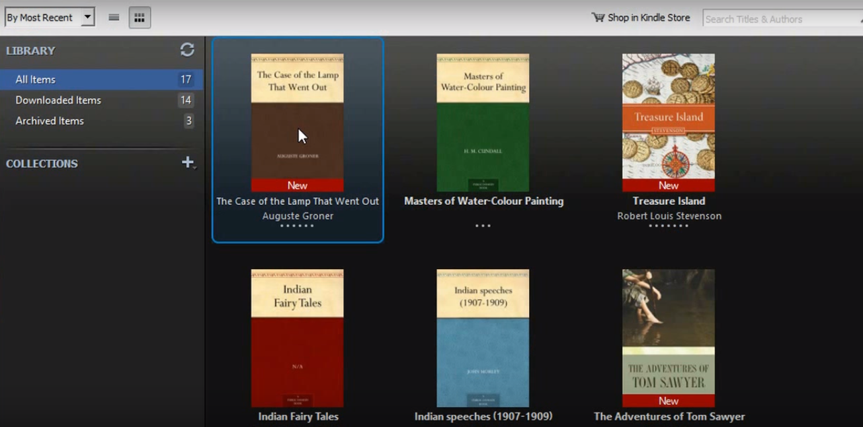Viewport: 863px width, 427px height.
Task: Click the Downloaded Items count badge 14
Action: 186,100
